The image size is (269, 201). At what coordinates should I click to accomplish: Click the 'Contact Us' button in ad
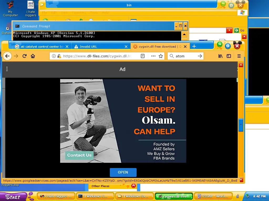(x=79, y=155)
